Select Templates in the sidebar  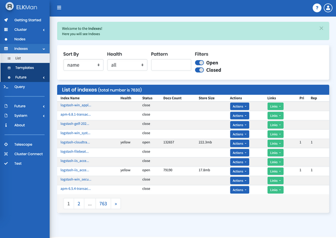click(x=25, y=68)
